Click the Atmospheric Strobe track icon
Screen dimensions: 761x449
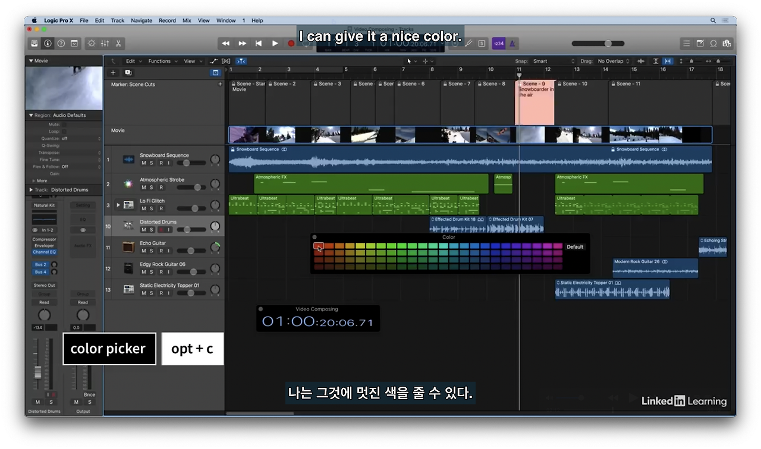pyautogui.click(x=128, y=184)
